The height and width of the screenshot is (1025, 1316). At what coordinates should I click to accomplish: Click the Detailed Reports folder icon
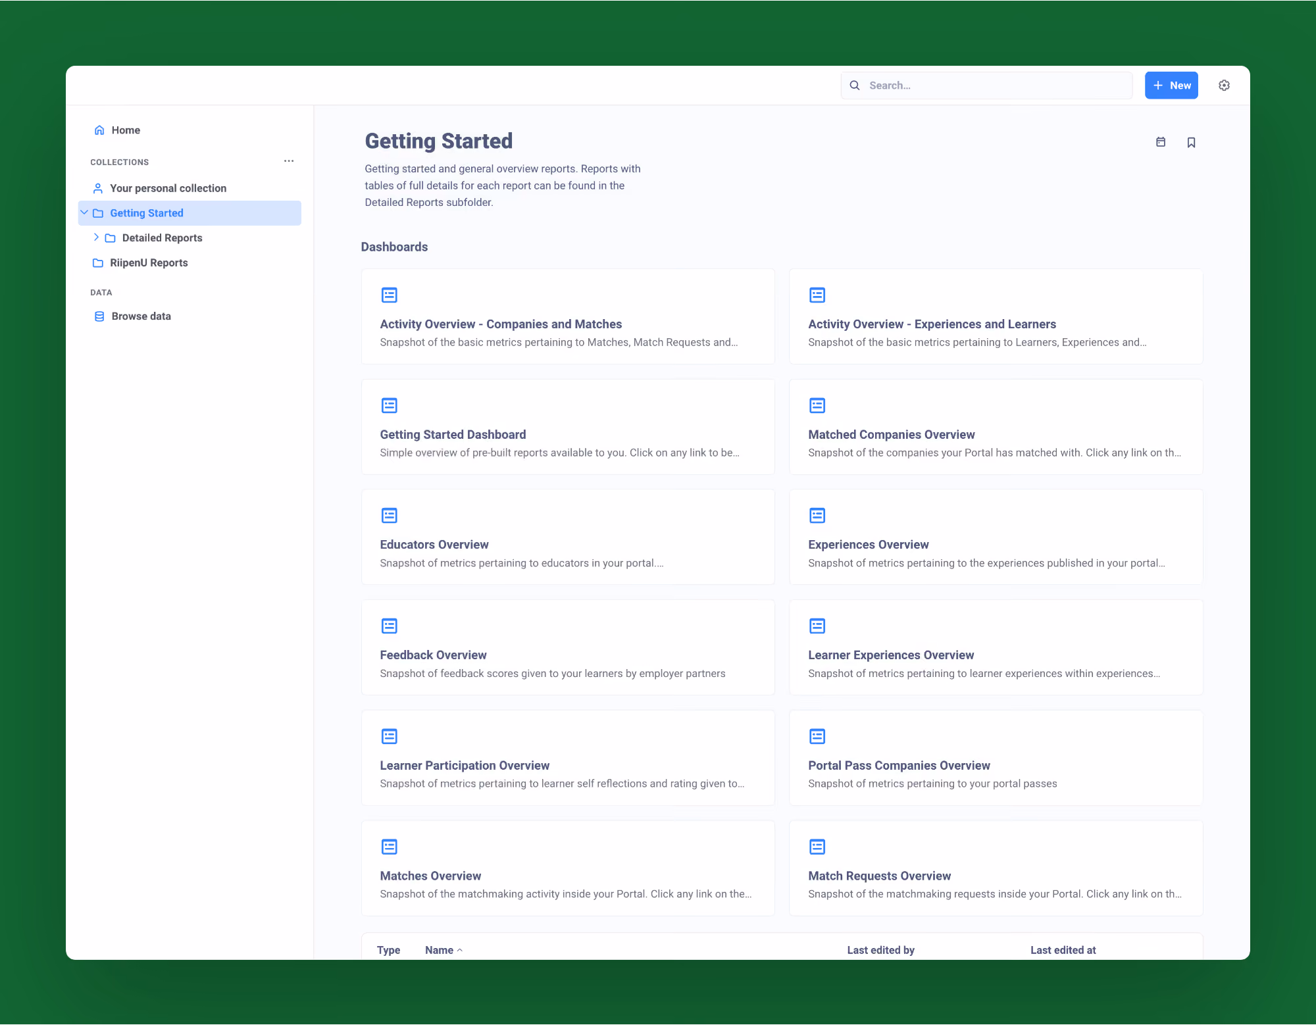point(111,238)
